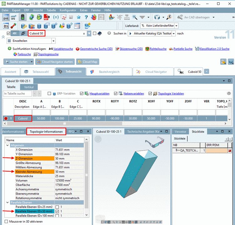The height and width of the screenshot is (225, 235).
Task: Click the Geometrische Suche (3D) link
Action: point(96,49)
